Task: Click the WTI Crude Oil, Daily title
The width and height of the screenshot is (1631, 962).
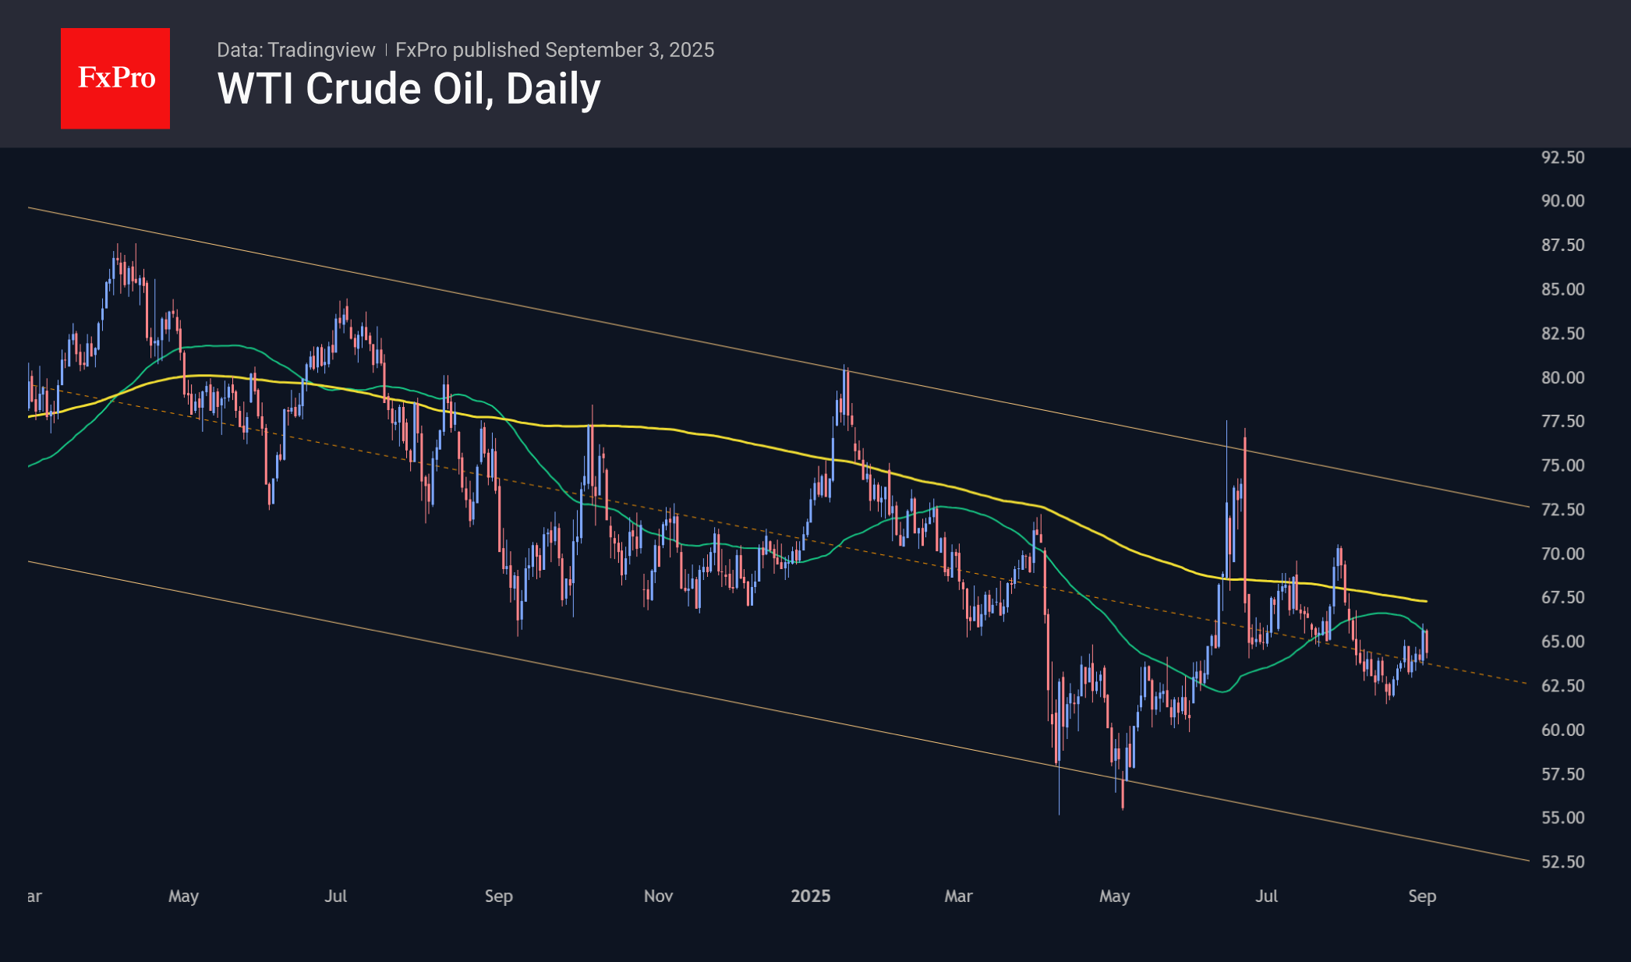Action: pos(409,89)
